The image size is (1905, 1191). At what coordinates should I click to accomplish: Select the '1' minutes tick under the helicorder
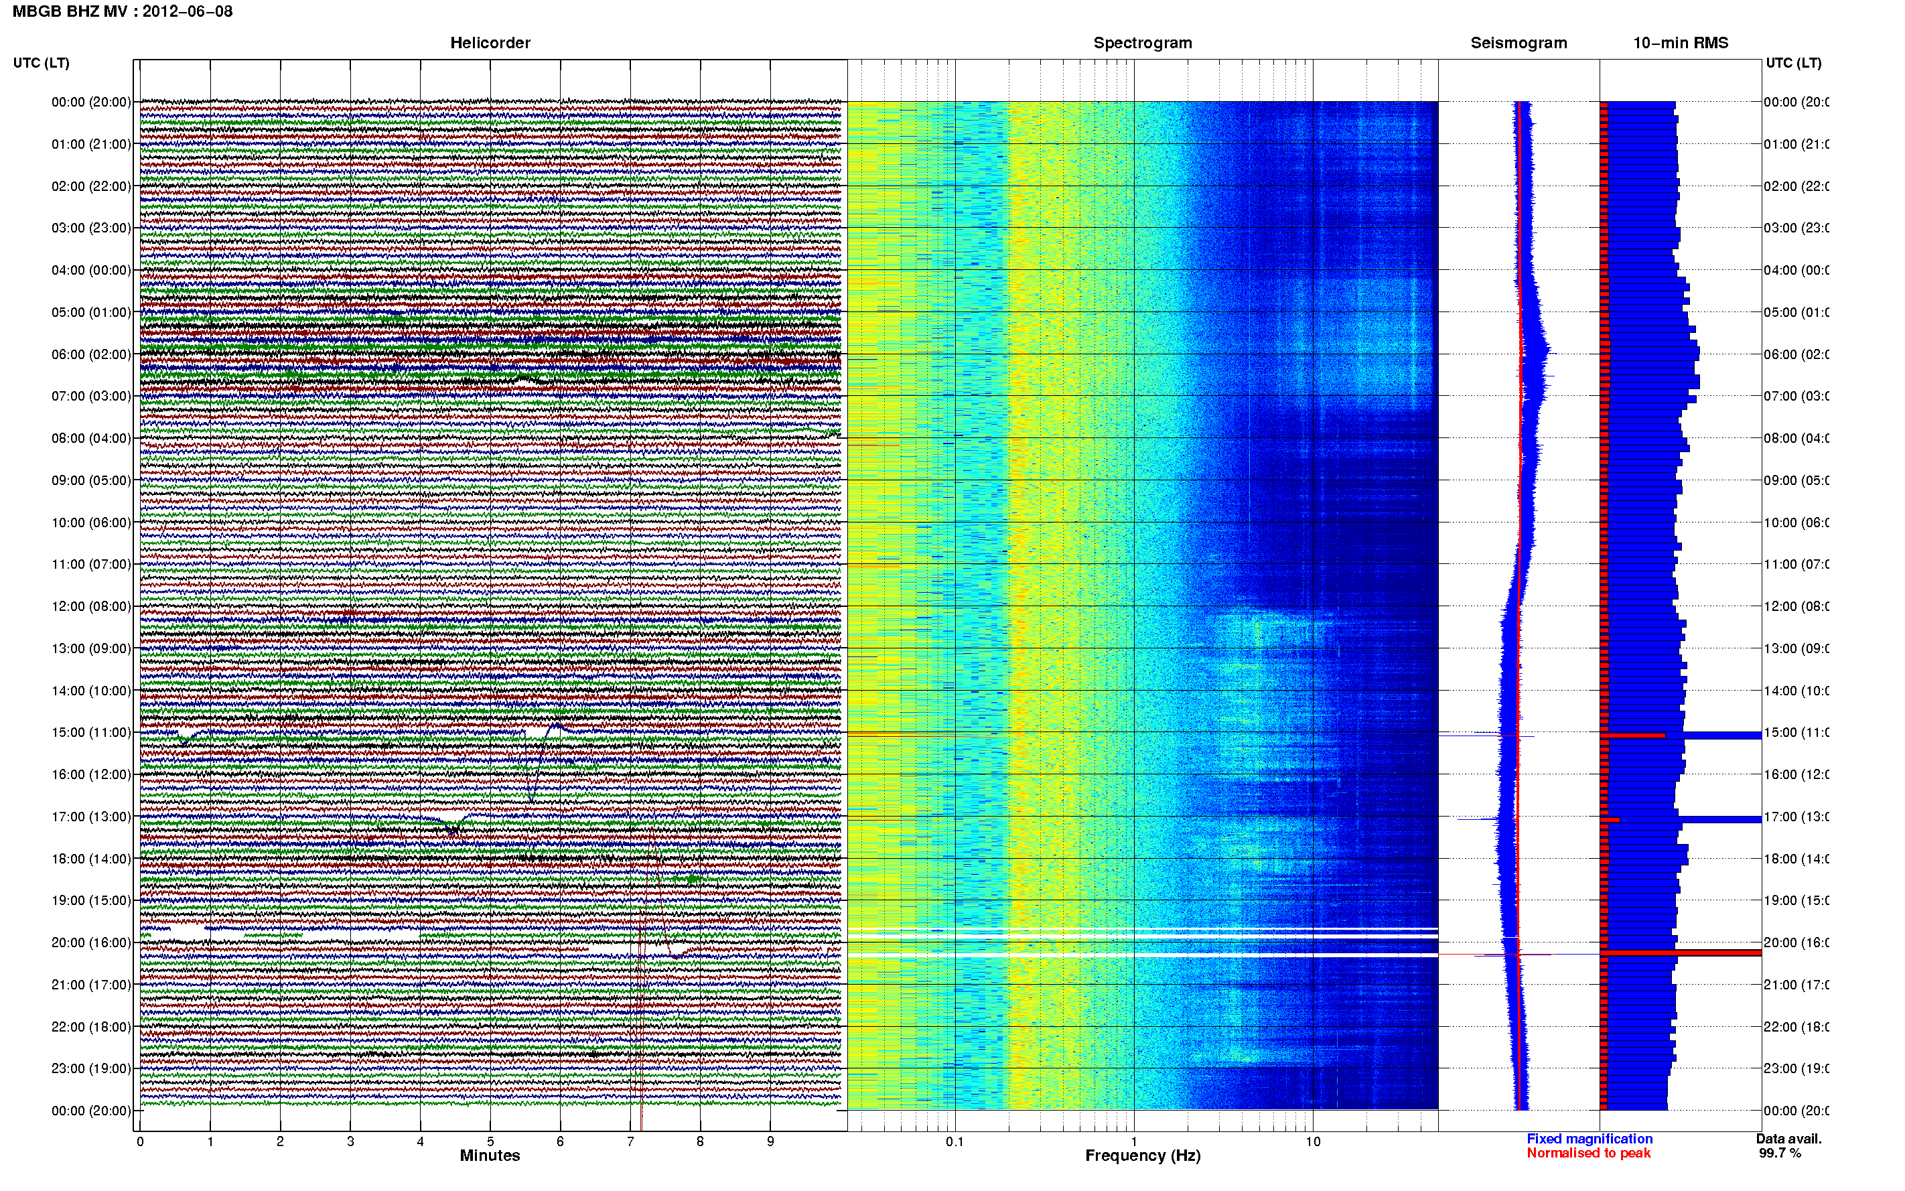click(210, 1141)
